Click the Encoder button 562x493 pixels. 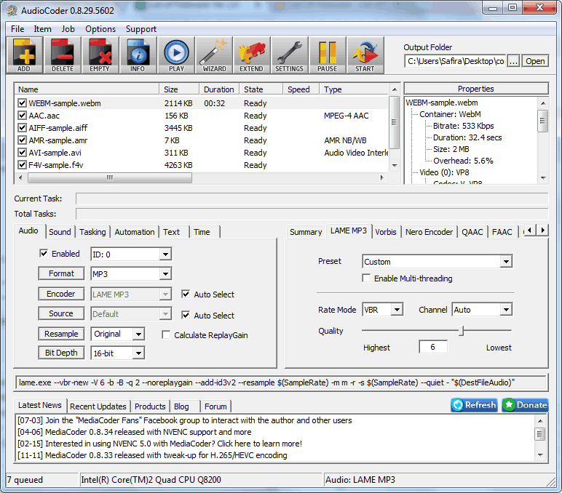[x=61, y=294]
